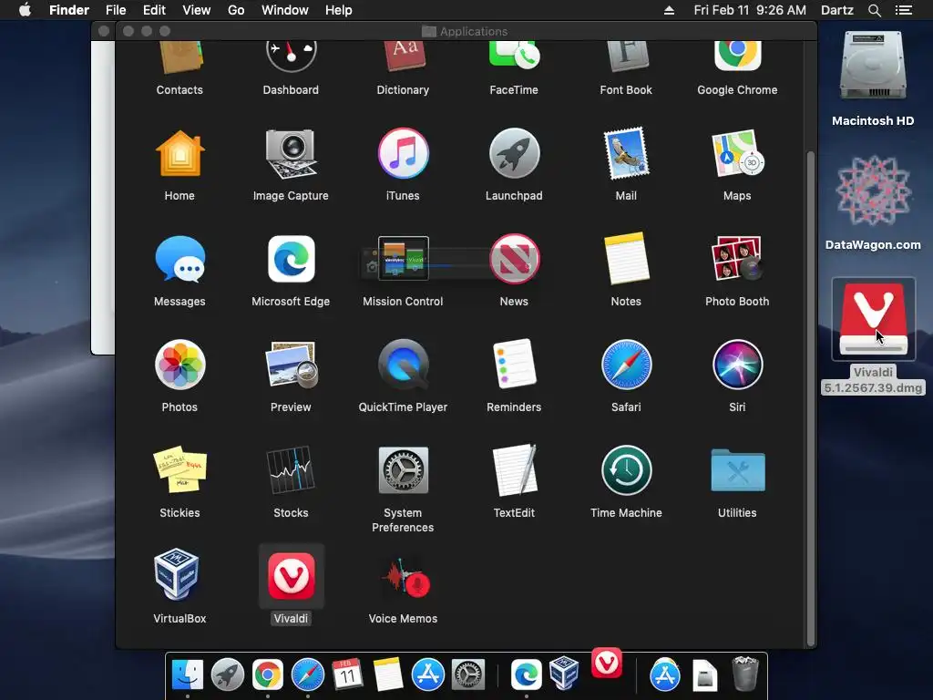Select the Messages app icon
Image resolution: width=933 pixels, height=700 pixels.
coord(179,259)
